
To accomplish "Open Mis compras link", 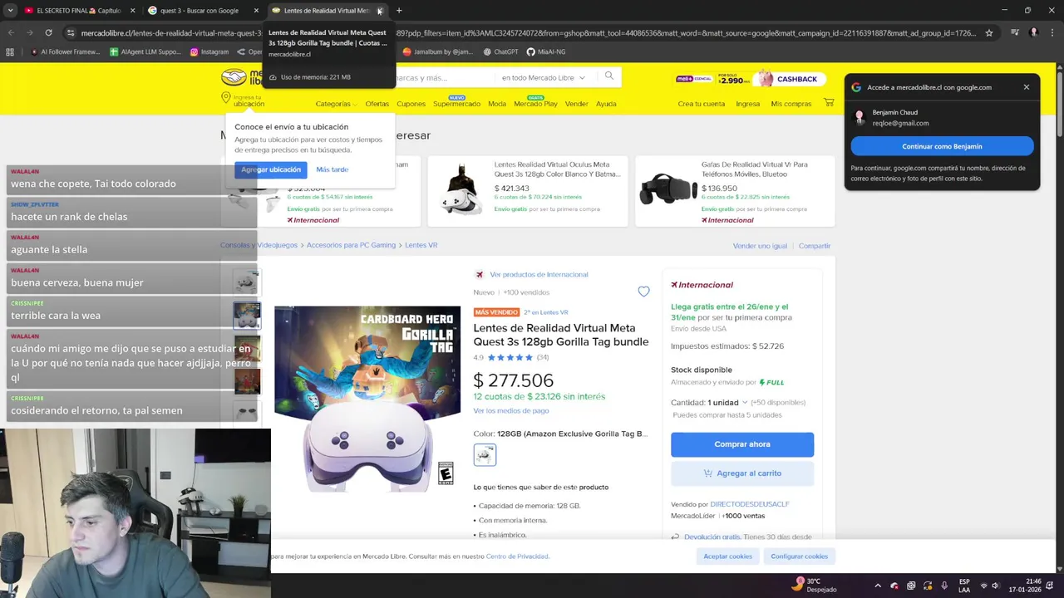I will pyautogui.click(x=791, y=104).
